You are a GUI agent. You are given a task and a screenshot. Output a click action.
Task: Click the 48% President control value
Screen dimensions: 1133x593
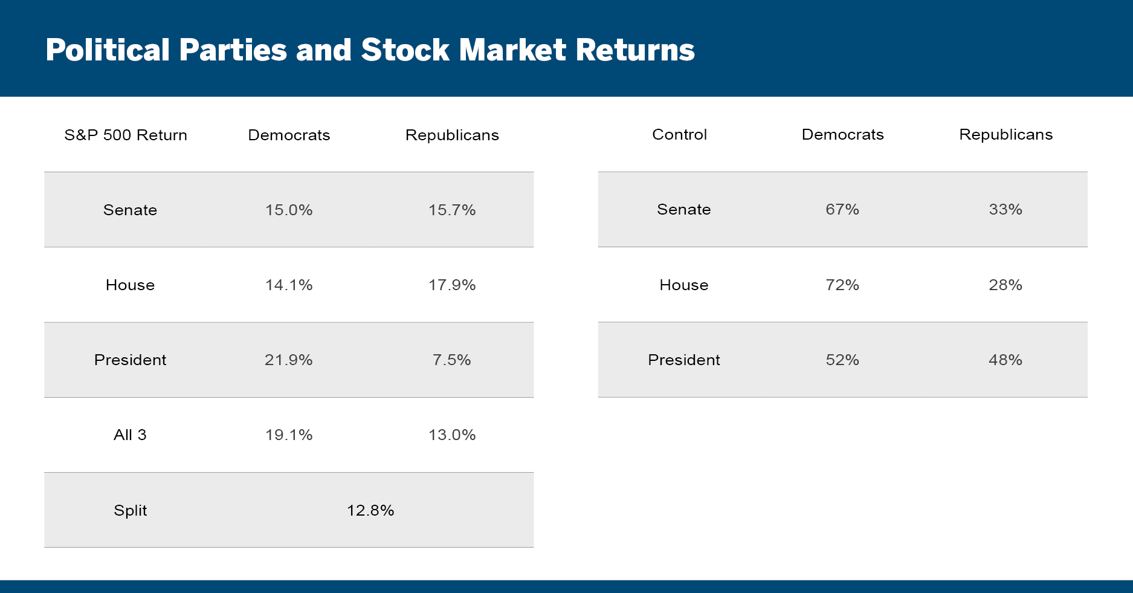[x=1005, y=360]
